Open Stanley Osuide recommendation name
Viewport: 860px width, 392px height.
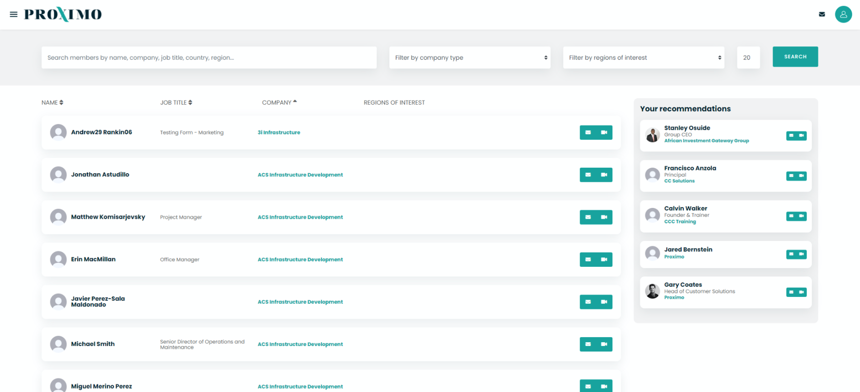point(687,128)
